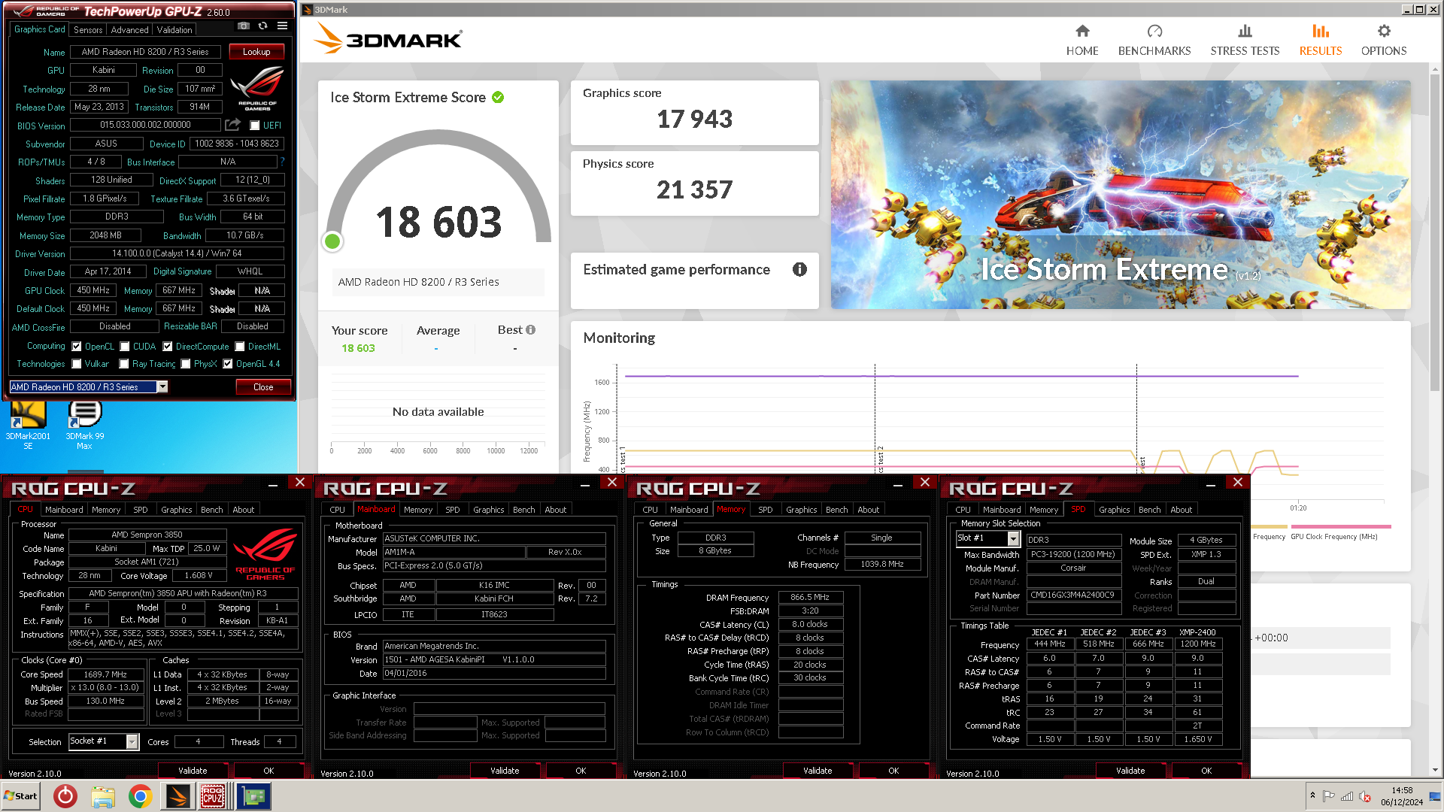Toggle the PhysX checkbox
1444x812 pixels.
coord(186,364)
